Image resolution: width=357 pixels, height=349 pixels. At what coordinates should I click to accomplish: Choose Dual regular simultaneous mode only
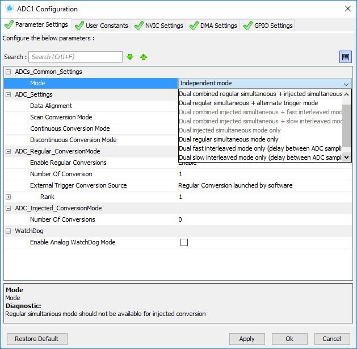pyautogui.click(x=261, y=139)
